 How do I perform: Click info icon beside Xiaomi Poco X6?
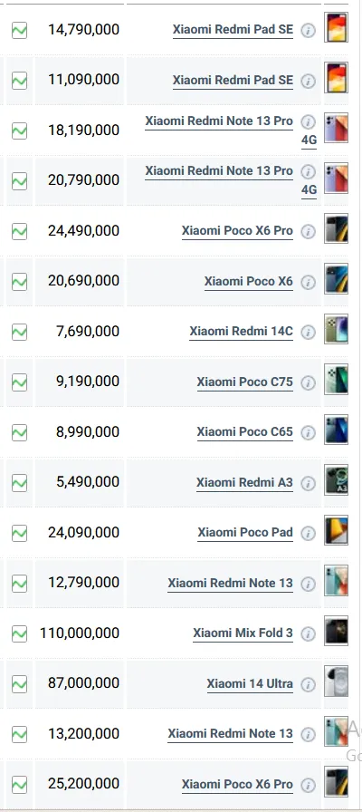(x=309, y=282)
